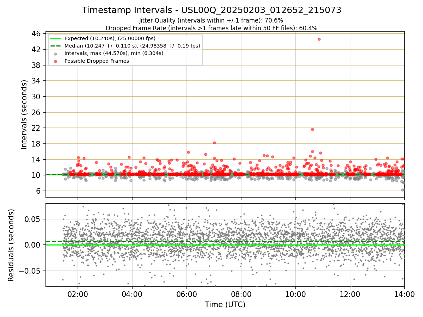Image resolution: width=423 pixels, height=317 pixels.
Task: Click the '02:00' x-axis tick label
Action: [x=78, y=294]
